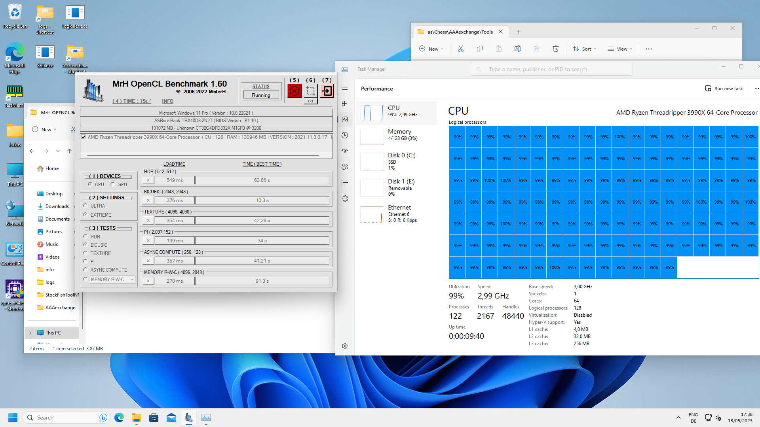Select the TEXTURE test radio button
The width and height of the screenshot is (760, 427).
click(x=85, y=253)
